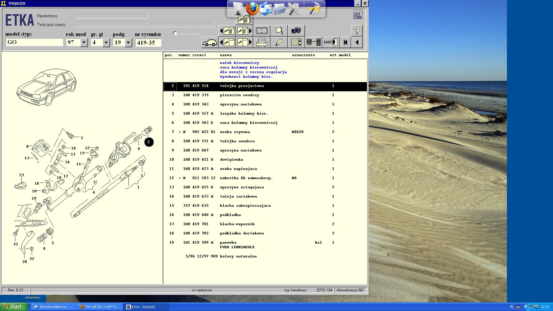The height and width of the screenshot is (311, 553).
Task: Jump to first page with skip-back icon
Action: [x=345, y=42]
